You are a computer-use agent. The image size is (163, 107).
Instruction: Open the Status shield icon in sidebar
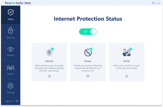point(11,12)
